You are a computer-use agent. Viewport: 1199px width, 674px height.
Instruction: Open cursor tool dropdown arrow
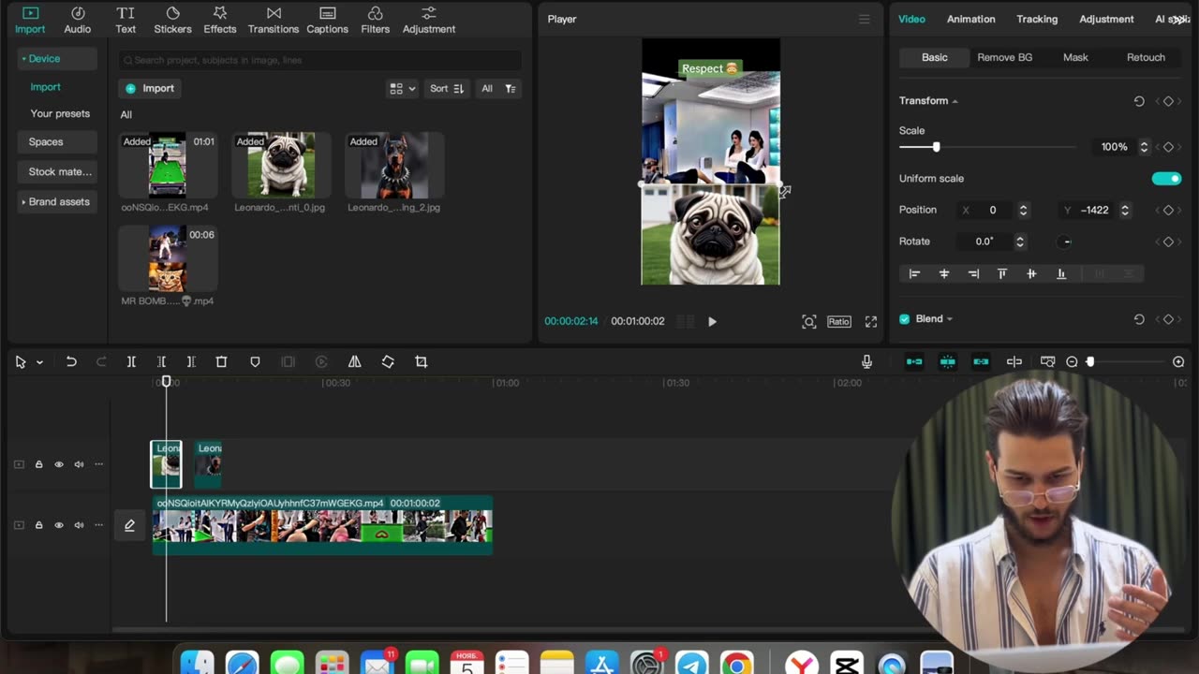(x=39, y=362)
